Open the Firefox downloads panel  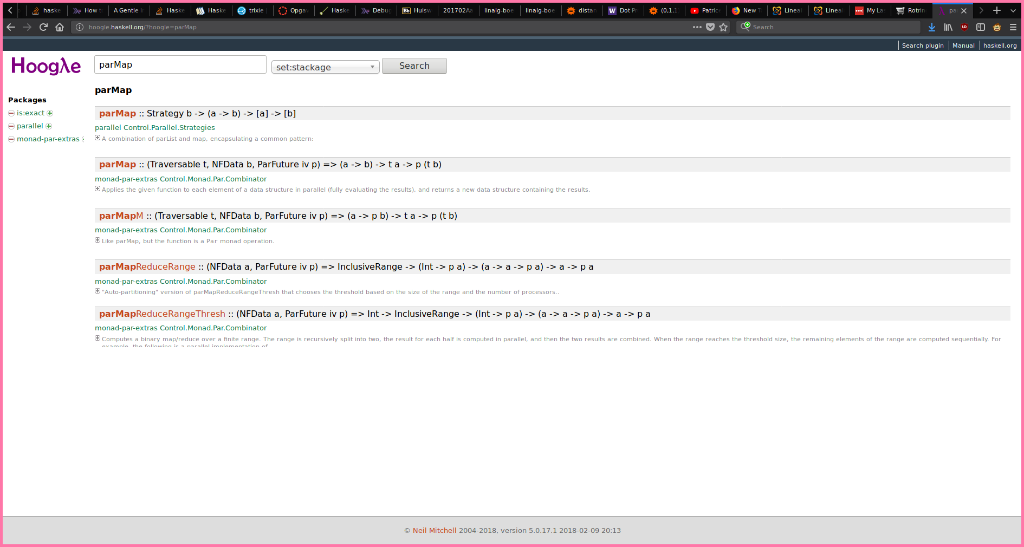tap(931, 27)
